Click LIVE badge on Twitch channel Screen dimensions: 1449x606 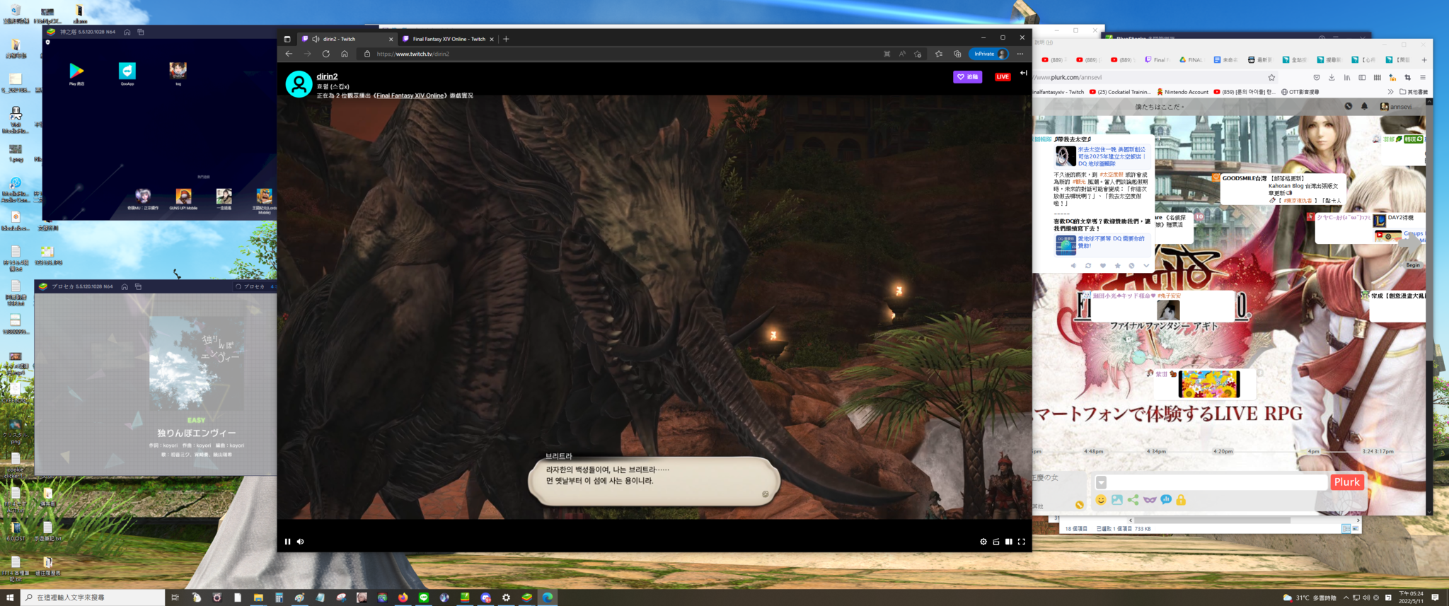[1003, 76]
